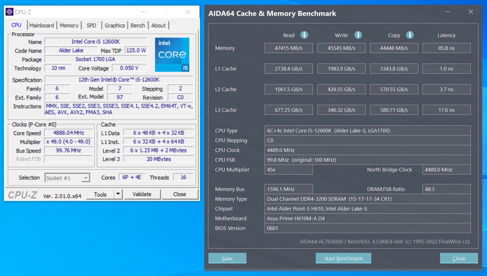The image size is (487, 276).
Task: Open the Bench tab
Action: (x=138, y=25)
